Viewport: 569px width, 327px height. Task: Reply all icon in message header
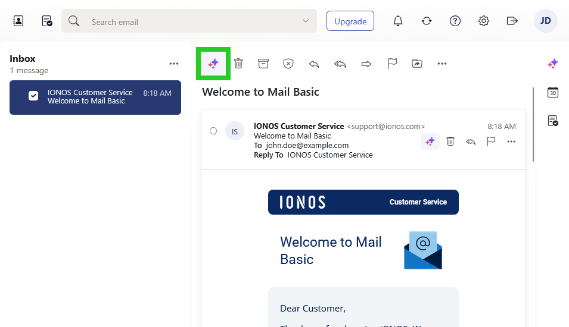click(x=471, y=142)
